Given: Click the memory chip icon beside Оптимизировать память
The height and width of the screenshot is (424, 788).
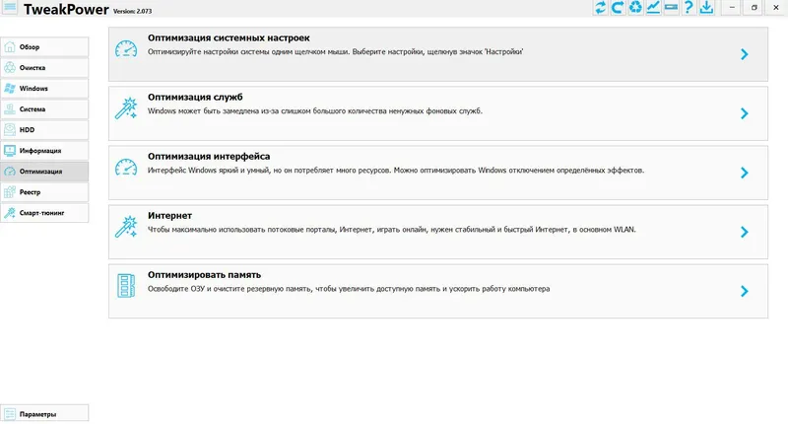Looking at the screenshot, I should pos(126,284).
